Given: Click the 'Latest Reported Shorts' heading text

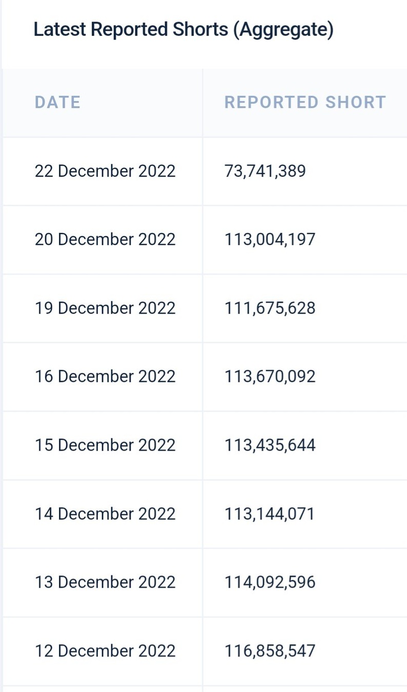Looking at the screenshot, I should (131, 30).
